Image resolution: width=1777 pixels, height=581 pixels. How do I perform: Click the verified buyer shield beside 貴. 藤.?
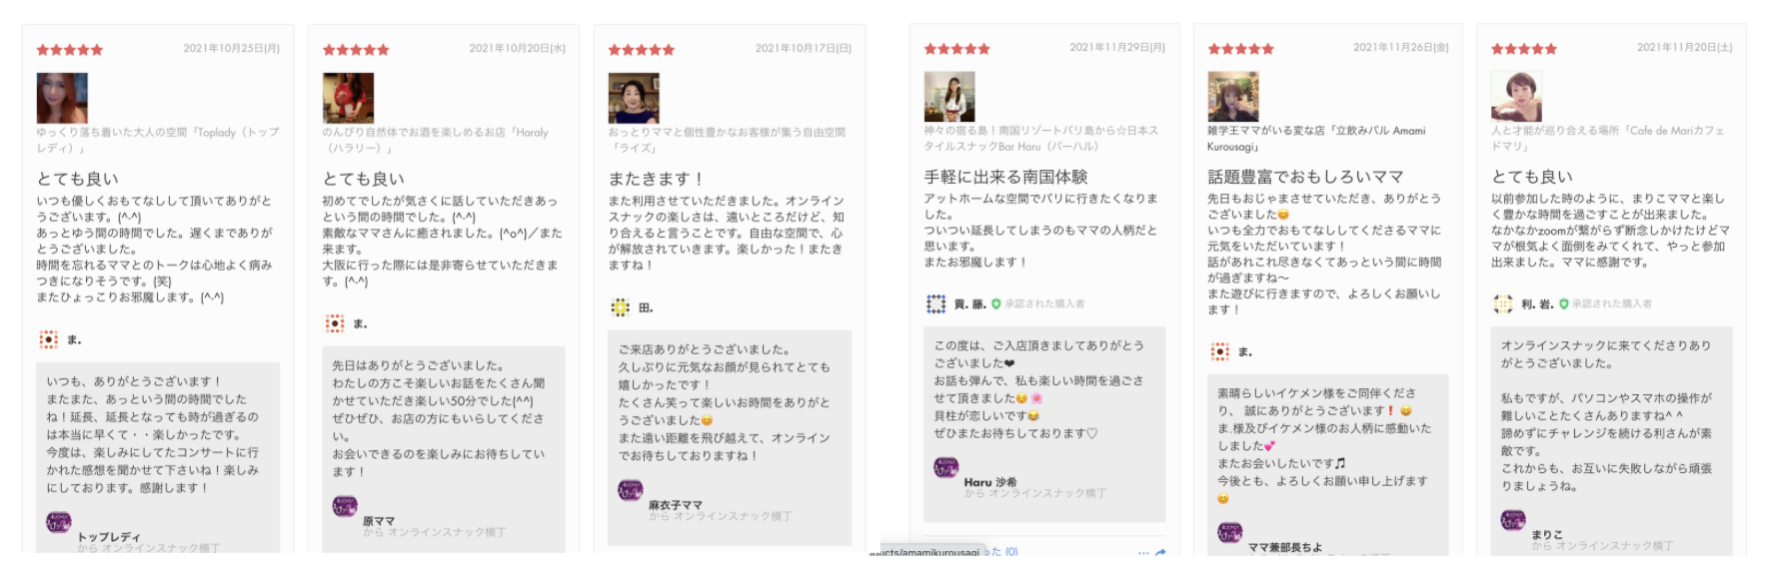coord(995,303)
